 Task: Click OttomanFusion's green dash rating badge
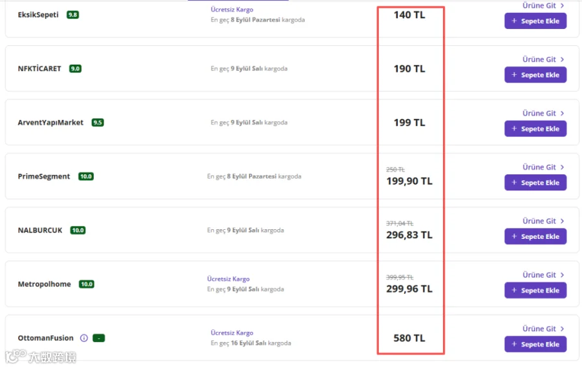tap(99, 338)
